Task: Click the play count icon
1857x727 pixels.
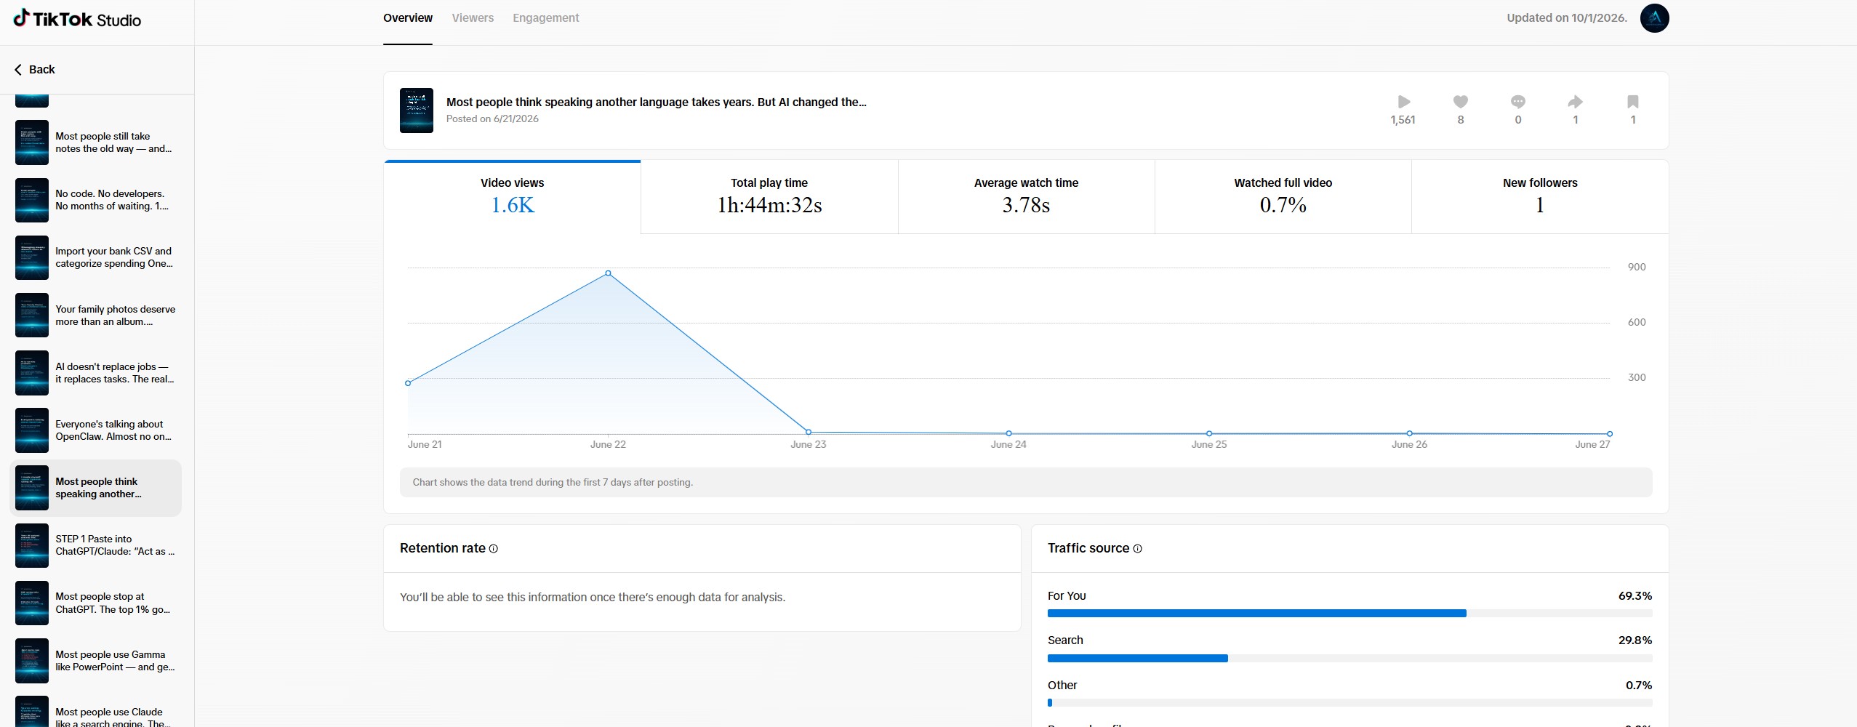Action: (1404, 102)
